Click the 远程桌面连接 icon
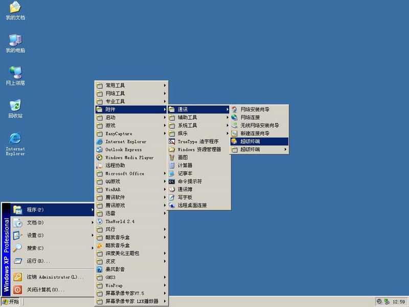 pos(172,206)
